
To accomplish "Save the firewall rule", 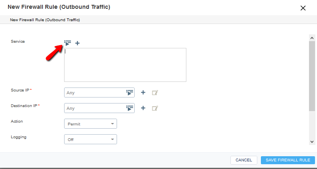I will (288, 160).
